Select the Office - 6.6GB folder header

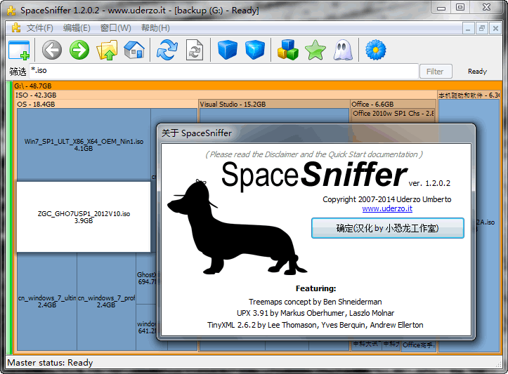click(393, 104)
